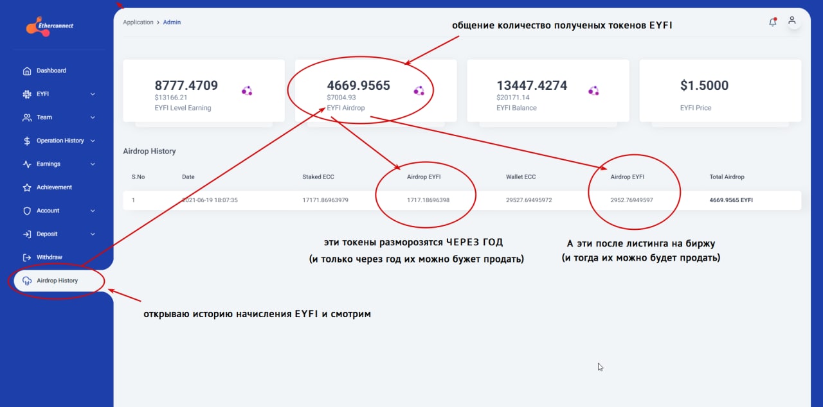Open the notifications bell
Viewport: 823px width, 407px height.
tap(773, 22)
